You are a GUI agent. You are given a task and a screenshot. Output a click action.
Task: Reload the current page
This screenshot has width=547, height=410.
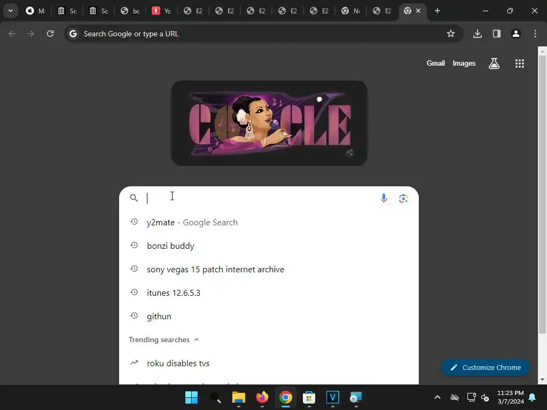(50, 34)
